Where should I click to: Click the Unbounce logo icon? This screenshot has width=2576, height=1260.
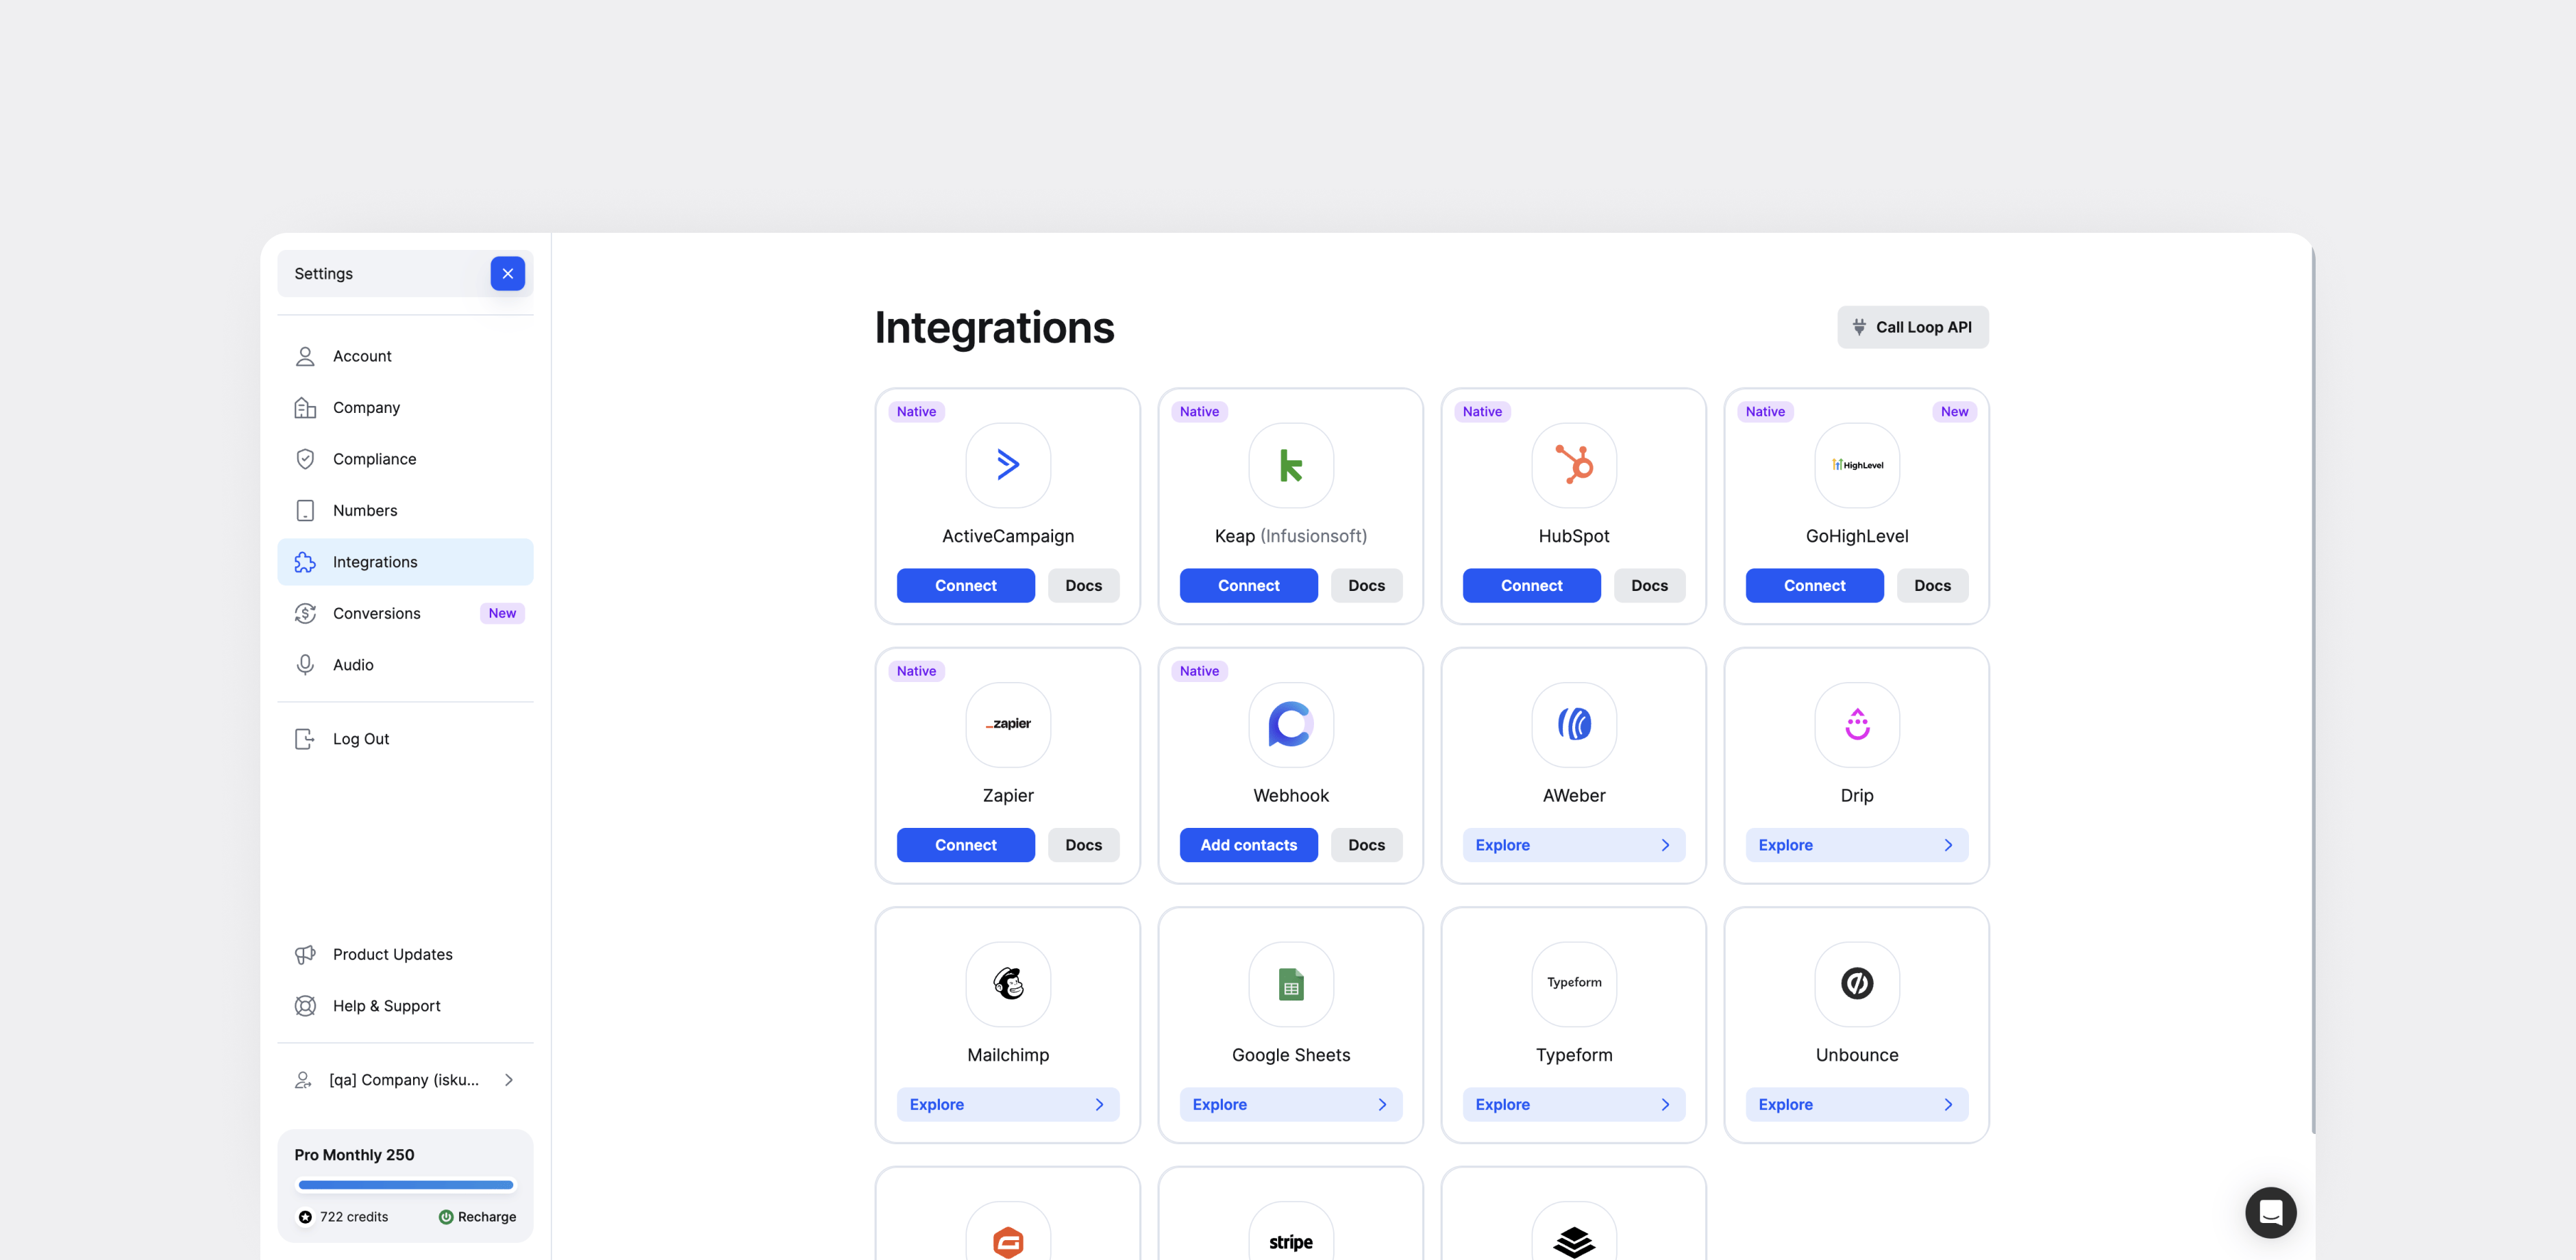(x=1857, y=984)
